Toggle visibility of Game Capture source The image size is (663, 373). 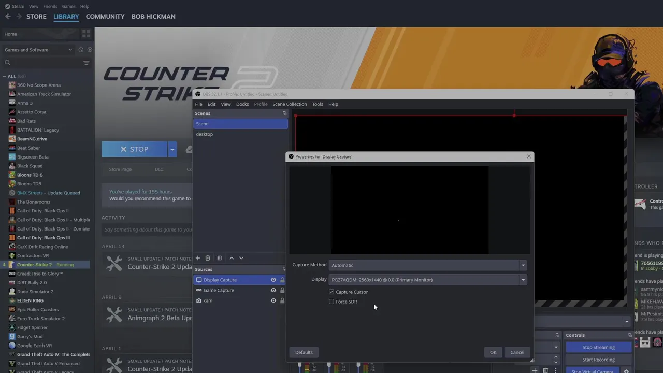273,290
